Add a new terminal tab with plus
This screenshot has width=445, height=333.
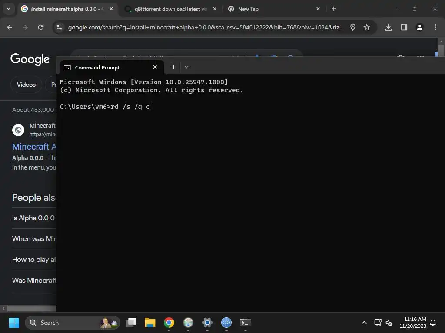pyautogui.click(x=174, y=67)
